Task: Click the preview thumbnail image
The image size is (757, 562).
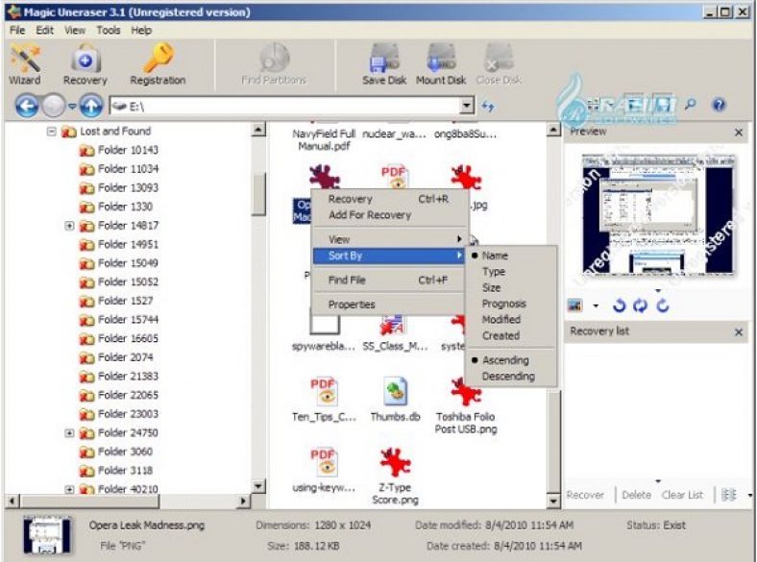Action: pyautogui.click(x=658, y=215)
